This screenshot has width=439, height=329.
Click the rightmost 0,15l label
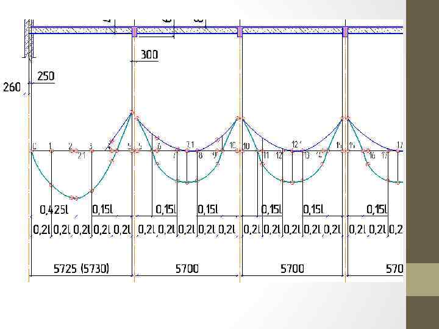pos(377,209)
